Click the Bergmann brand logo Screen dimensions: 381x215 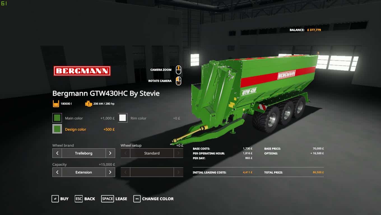pos(82,71)
